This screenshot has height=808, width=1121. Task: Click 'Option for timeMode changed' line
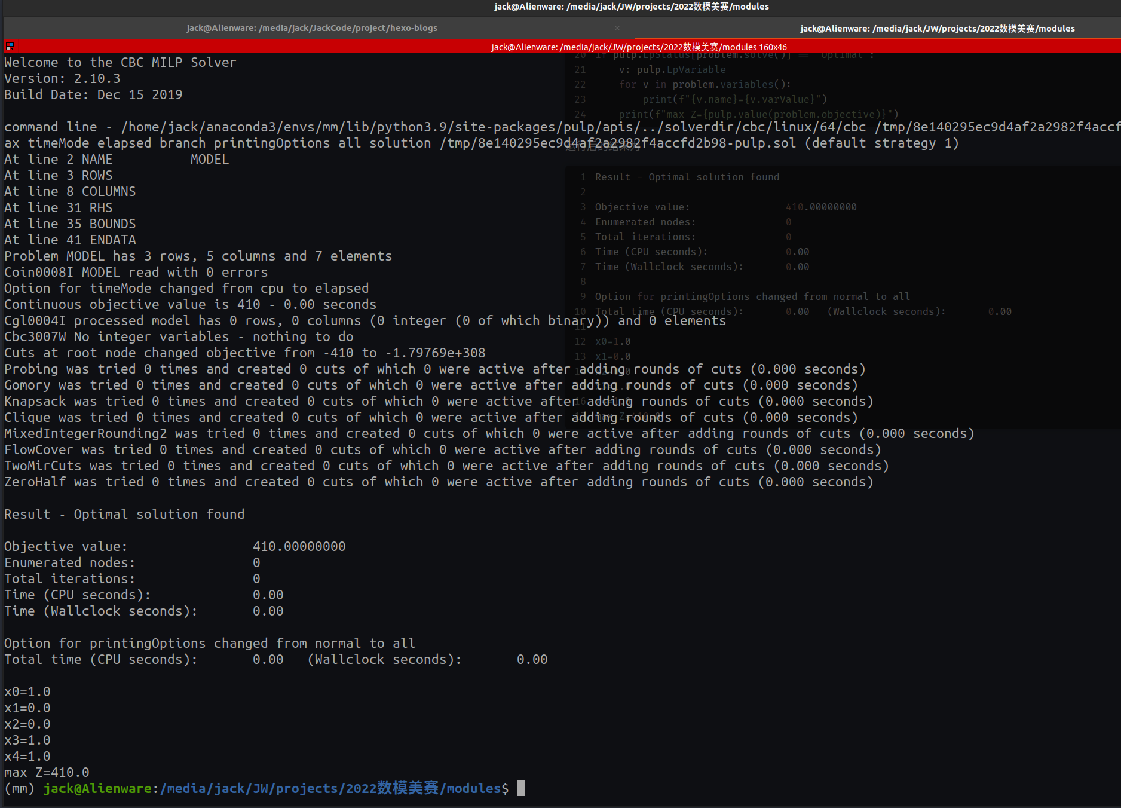pos(186,289)
